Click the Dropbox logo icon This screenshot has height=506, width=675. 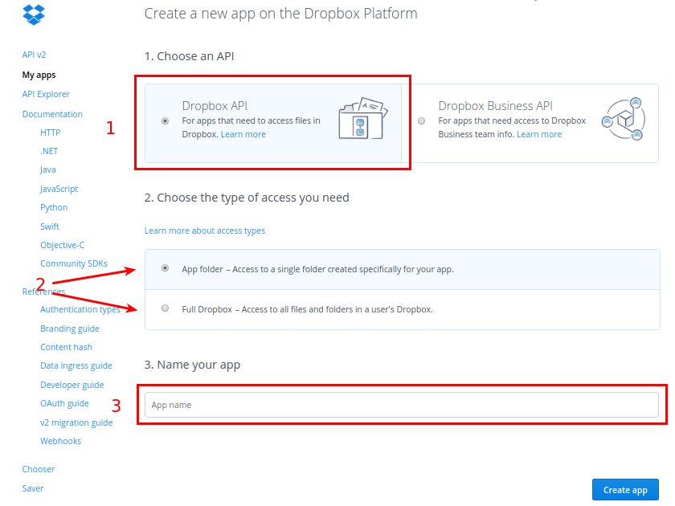pos(34,14)
